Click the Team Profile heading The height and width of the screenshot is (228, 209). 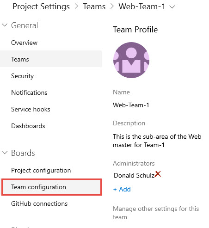(x=135, y=30)
